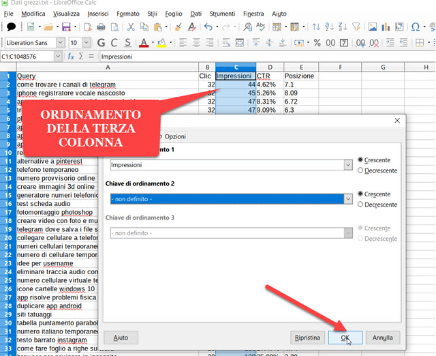The image size is (436, 356).
Task: Open the Modifica menu
Action: click(x=33, y=14)
